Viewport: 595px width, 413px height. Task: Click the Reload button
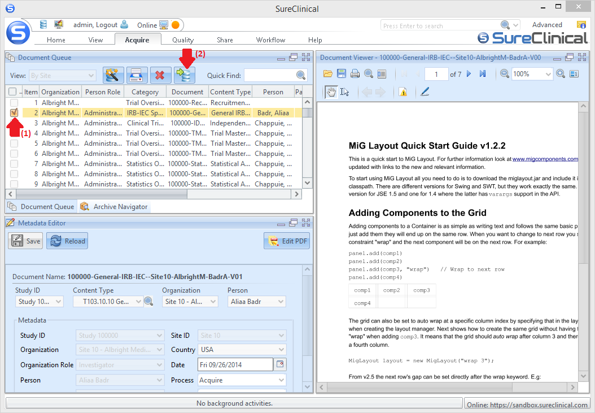tap(67, 241)
